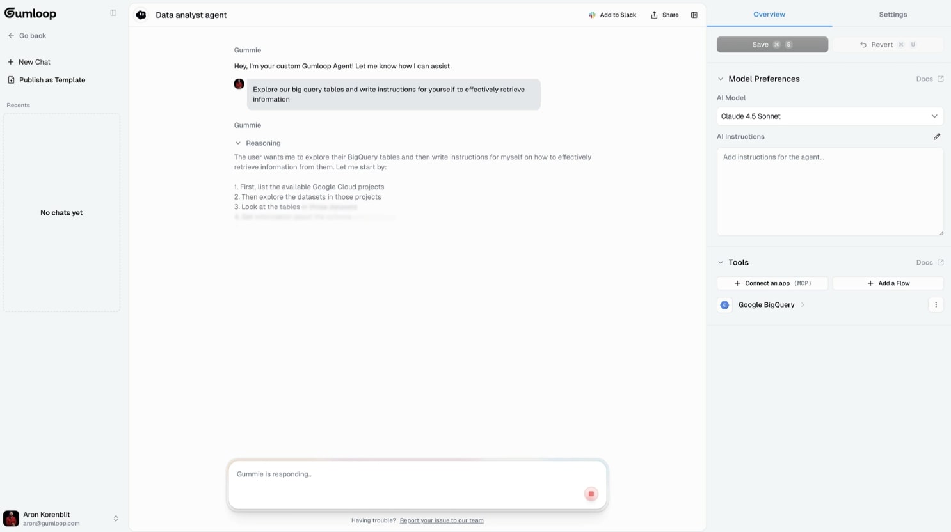Click the Google BigQuery icon

[724, 305]
